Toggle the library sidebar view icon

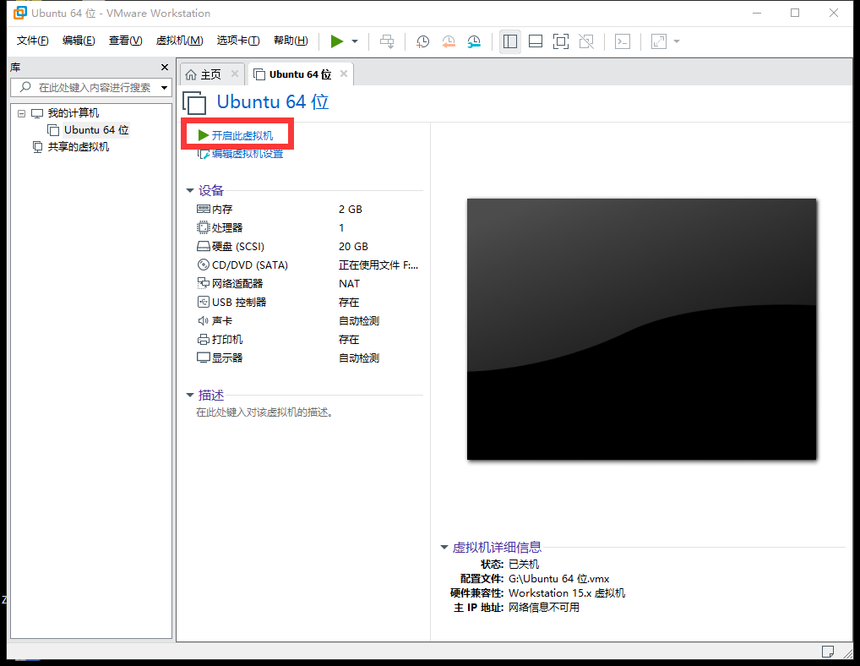tap(510, 41)
